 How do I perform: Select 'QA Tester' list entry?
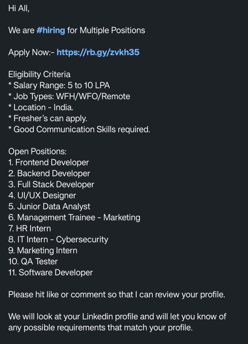point(33,261)
